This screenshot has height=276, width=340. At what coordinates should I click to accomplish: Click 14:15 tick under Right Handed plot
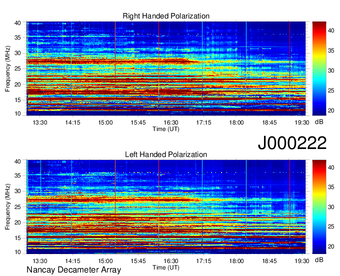pos(72,122)
